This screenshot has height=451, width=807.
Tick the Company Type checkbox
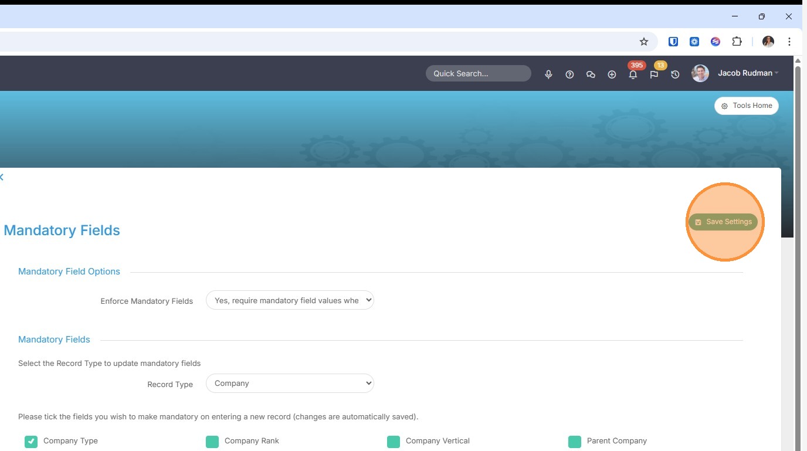pyautogui.click(x=31, y=442)
